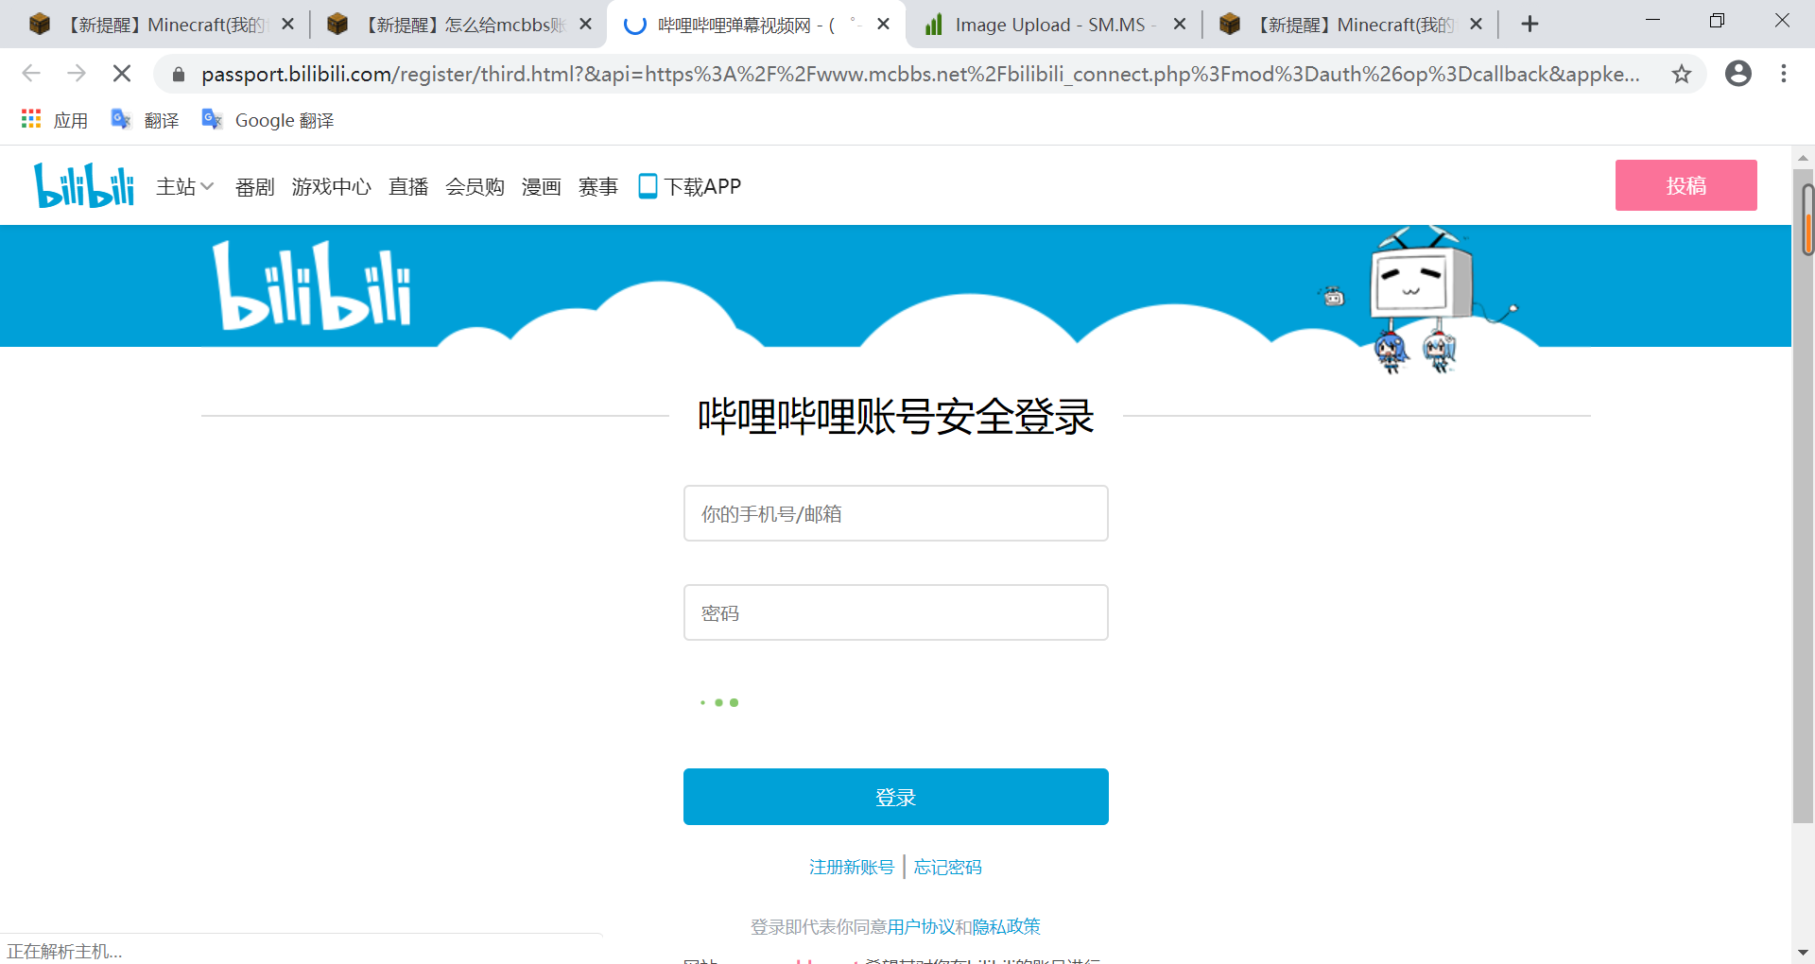Viewport: 1815px width, 964px height.
Task: Open the 隐私政策 link
Action: pos(1006,926)
